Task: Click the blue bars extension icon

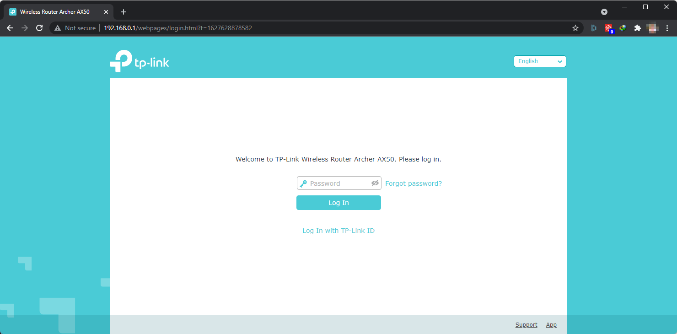Action: tap(594, 28)
